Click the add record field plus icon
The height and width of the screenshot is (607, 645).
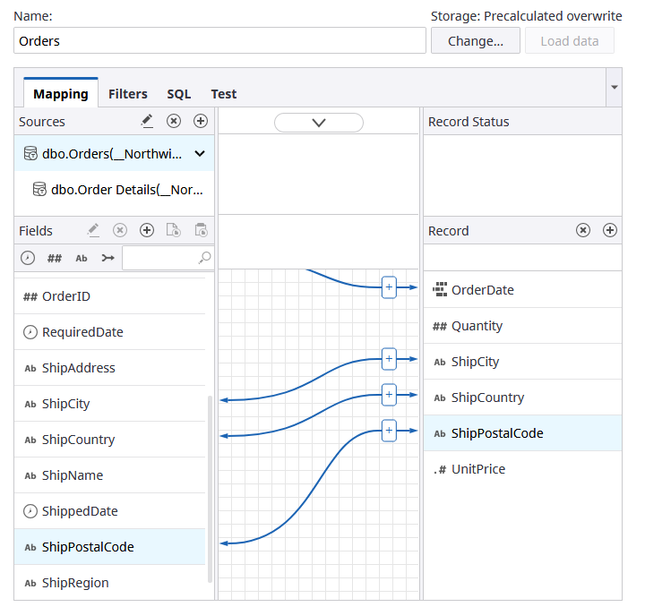(610, 230)
